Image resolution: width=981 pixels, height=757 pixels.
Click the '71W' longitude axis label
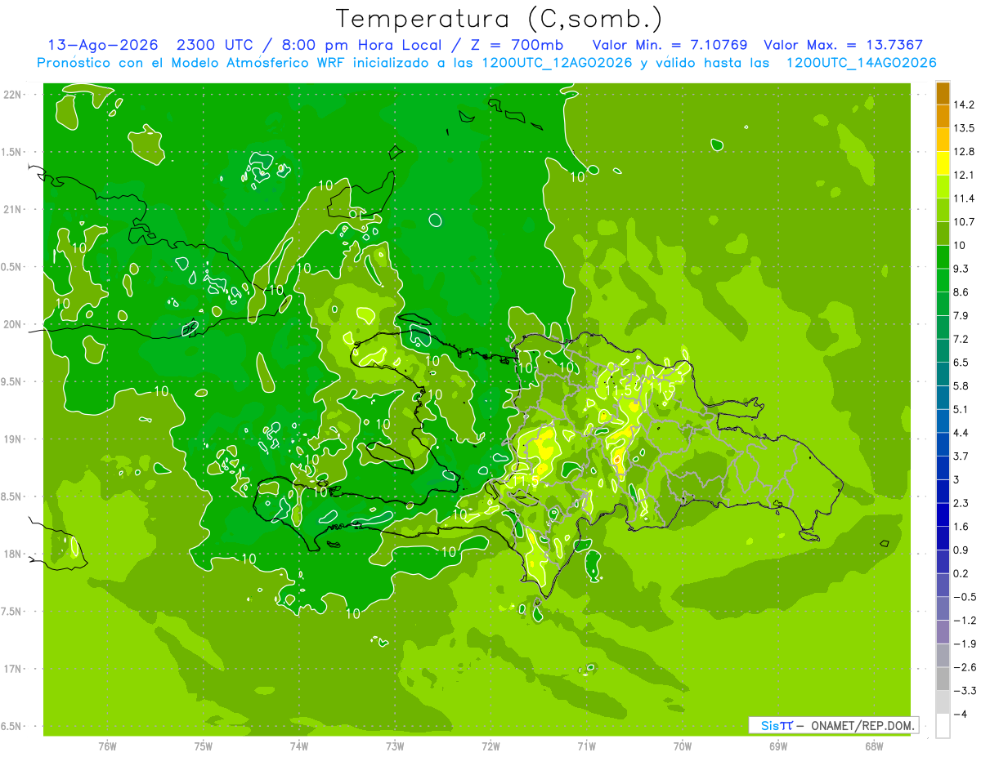(x=586, y=746)
